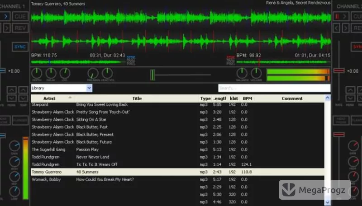
Task: Seek in the Channel 1 track overview waveform
Action: pos(78,62)
